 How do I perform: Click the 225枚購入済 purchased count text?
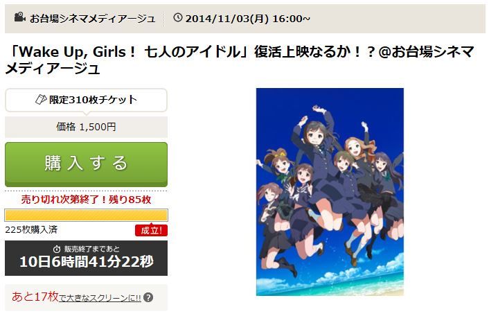tap(31, 229)
